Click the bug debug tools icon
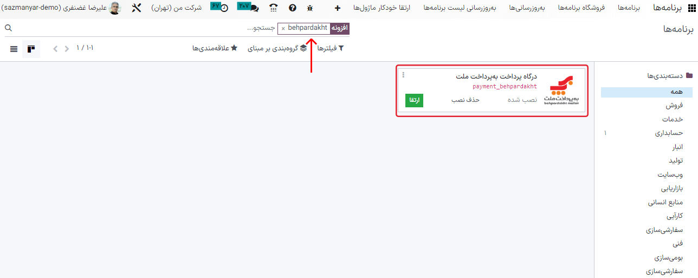 [310, 8]
